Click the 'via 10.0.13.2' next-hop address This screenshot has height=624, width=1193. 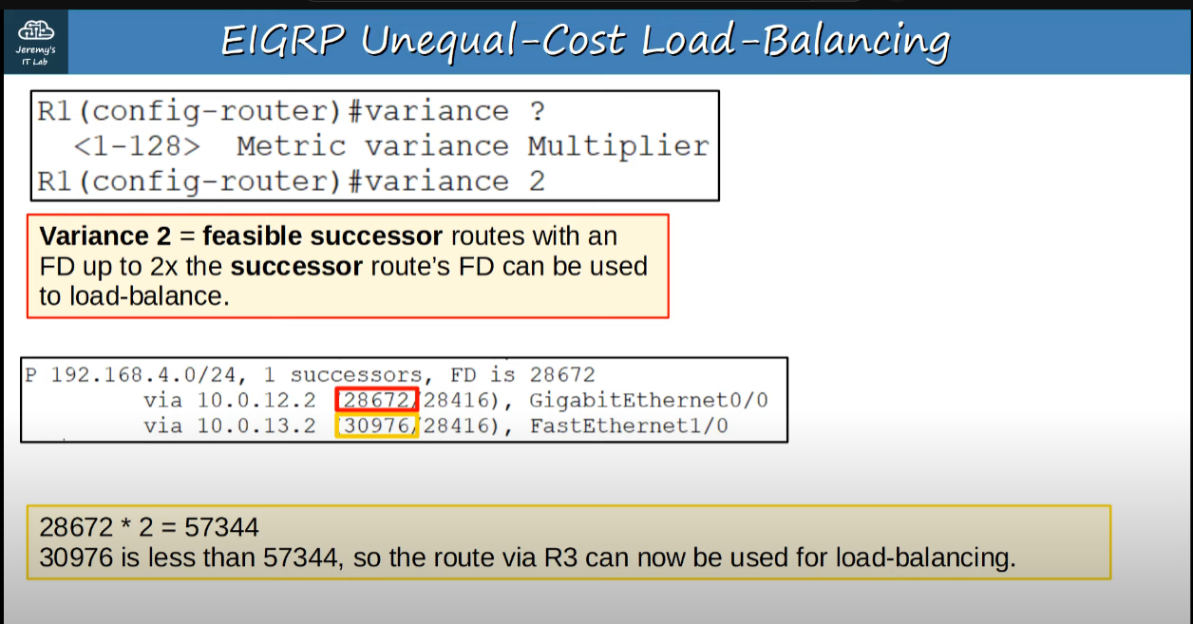tap(229, 426)
